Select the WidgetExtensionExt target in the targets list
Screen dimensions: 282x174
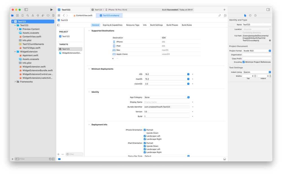click(69, 53)
